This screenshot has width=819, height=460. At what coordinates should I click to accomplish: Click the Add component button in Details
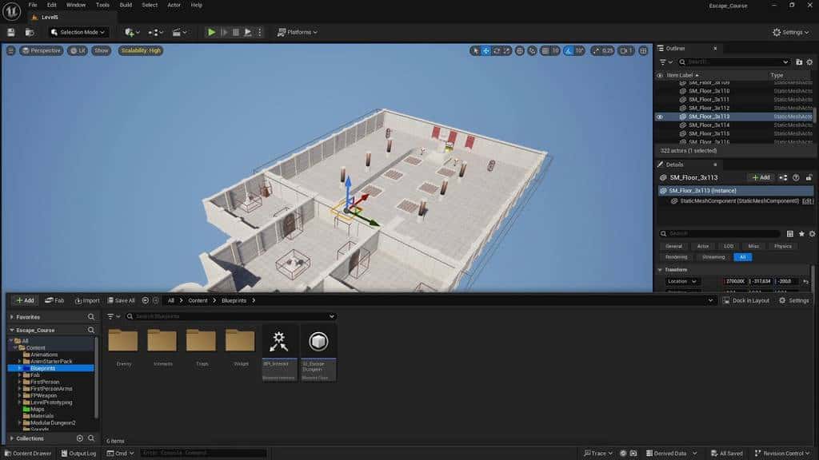pos(761,178)
